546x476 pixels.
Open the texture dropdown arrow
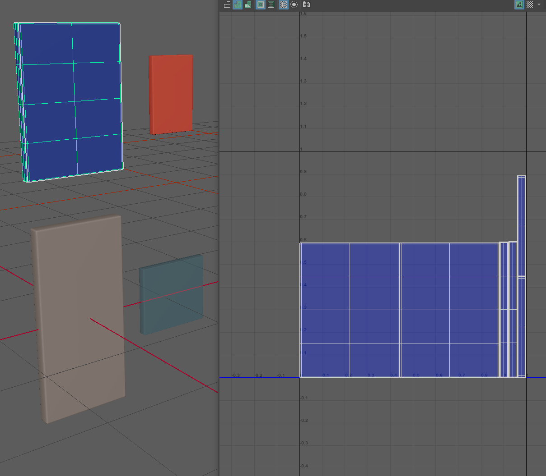point(539,5)
